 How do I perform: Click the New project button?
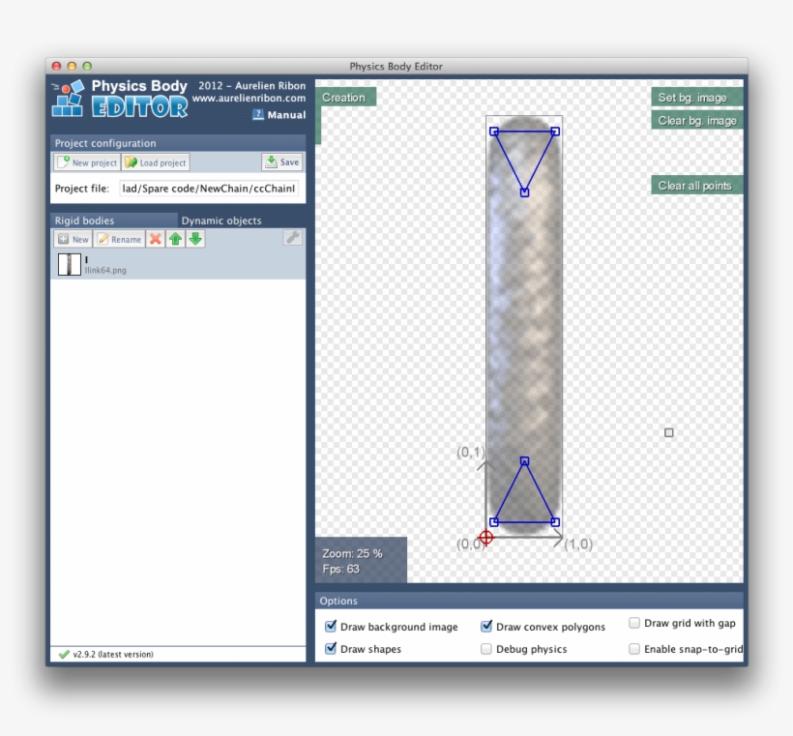tap(87, 162)
